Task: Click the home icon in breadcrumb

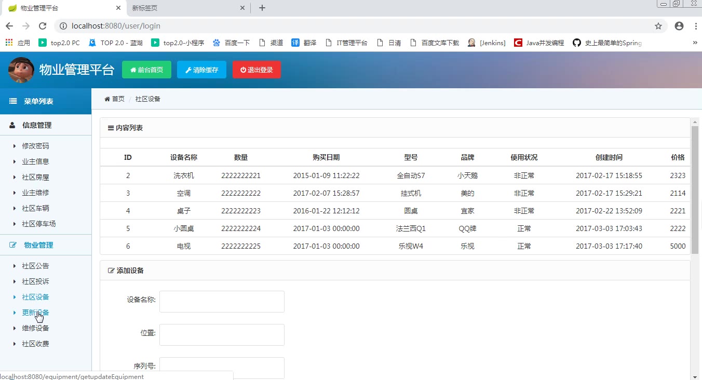Action: (x=107, y=99)
